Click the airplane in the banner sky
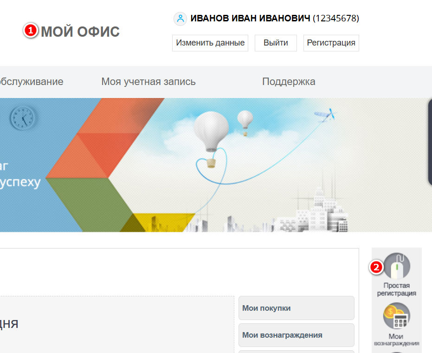 tap(324, 115)
